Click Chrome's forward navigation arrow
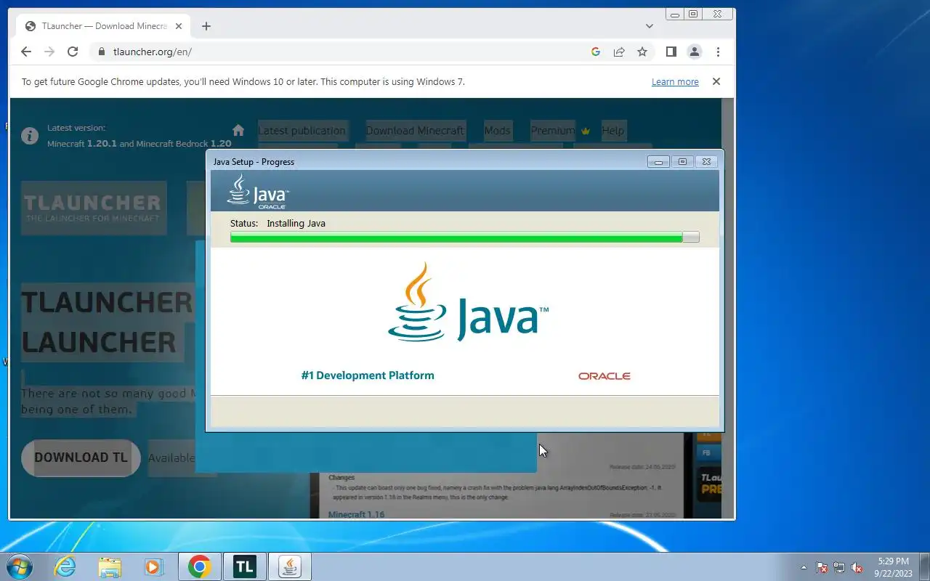This screenshot has width=930, height=581. click(x=49, y=52)
